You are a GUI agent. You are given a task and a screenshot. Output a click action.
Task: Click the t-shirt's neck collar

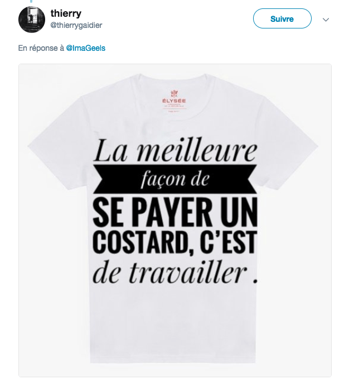[x=175, y=81]
